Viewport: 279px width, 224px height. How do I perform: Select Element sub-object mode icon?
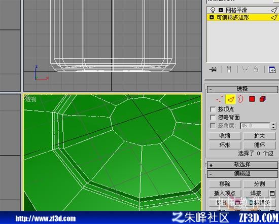click(x=263, y=99)
